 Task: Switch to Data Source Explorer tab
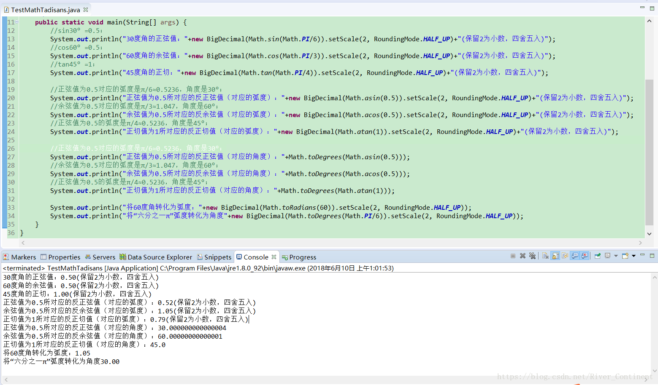coord(156,257)
